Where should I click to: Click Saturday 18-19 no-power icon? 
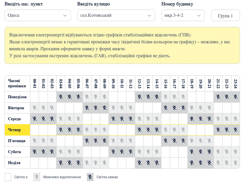[x=192, y=152]
